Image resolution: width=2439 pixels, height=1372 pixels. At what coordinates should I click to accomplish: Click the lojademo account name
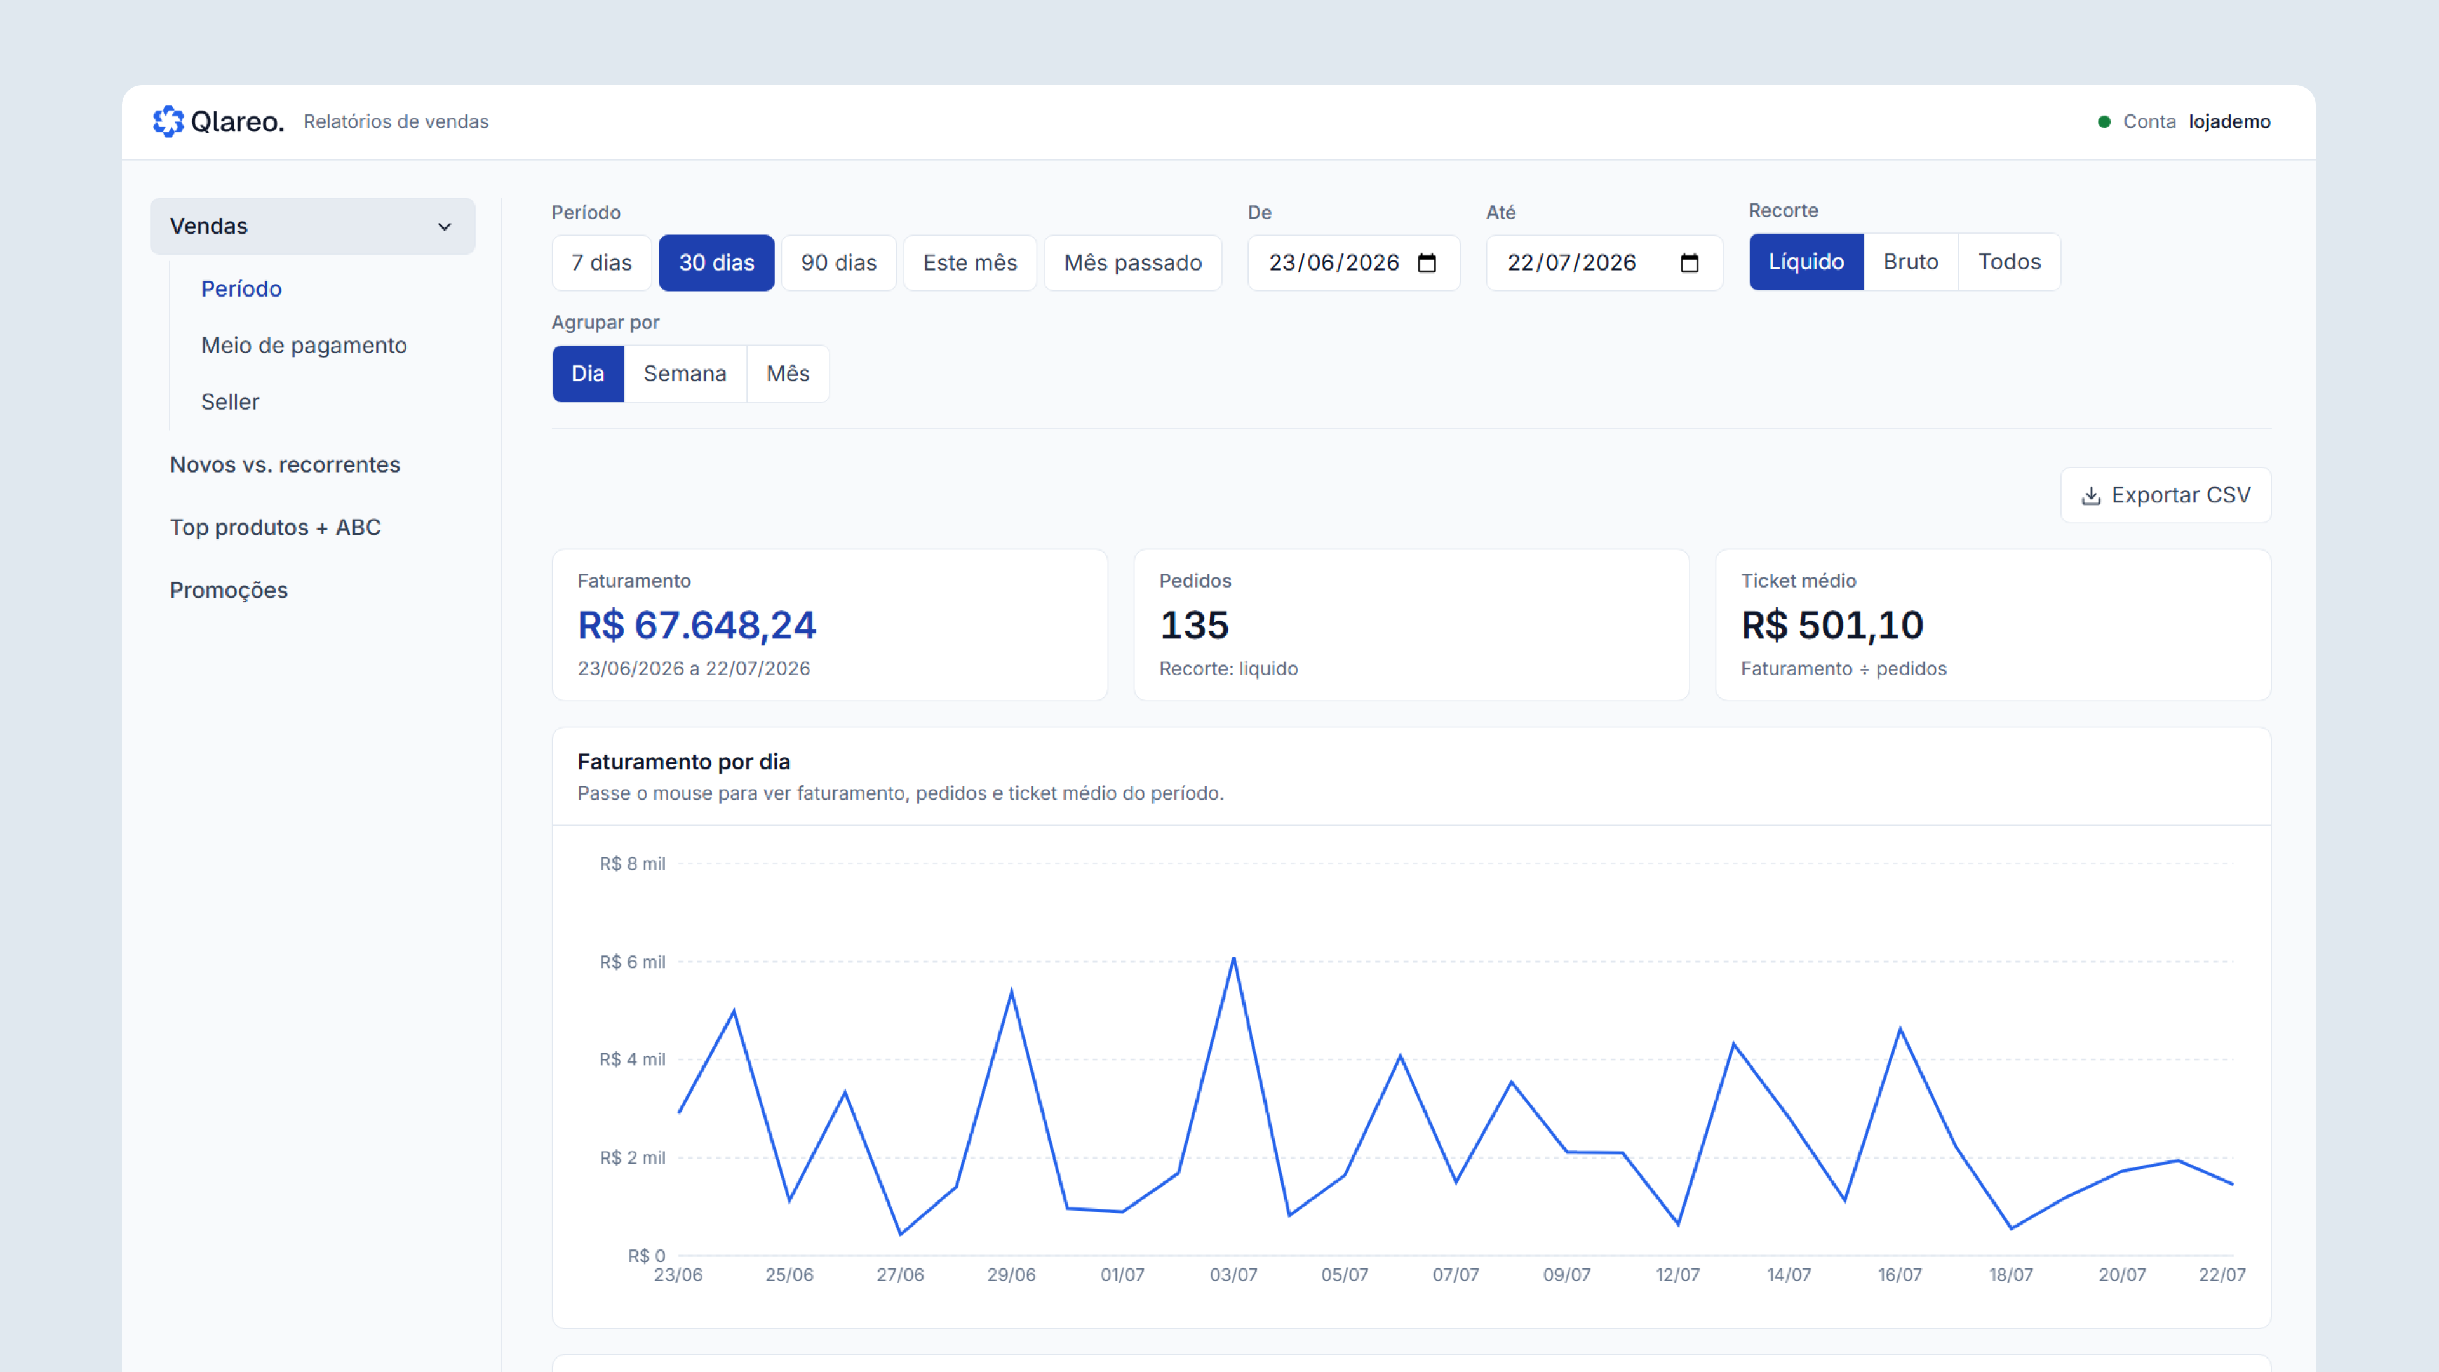click(2230, 121)
